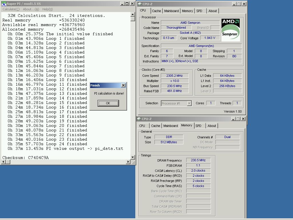Open the Help menu in Super PI

(47, 9)
